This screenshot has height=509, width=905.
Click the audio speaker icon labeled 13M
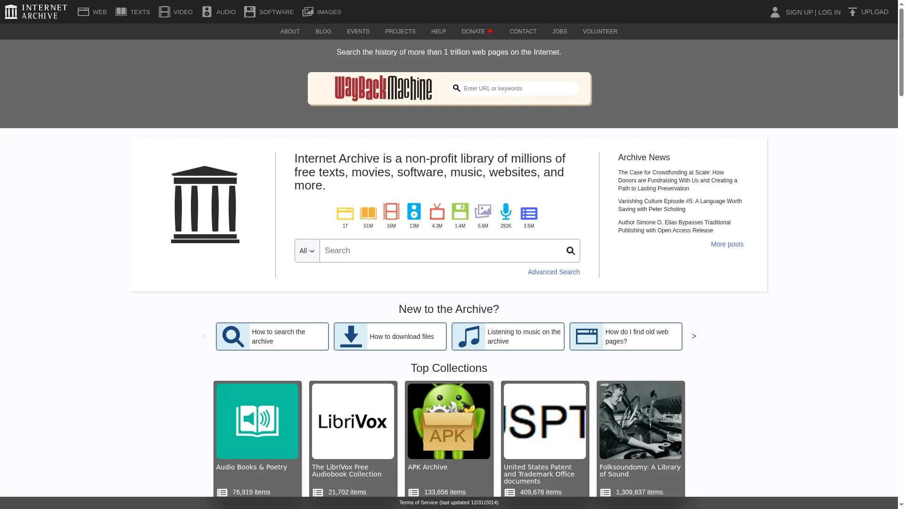(414, 212)
